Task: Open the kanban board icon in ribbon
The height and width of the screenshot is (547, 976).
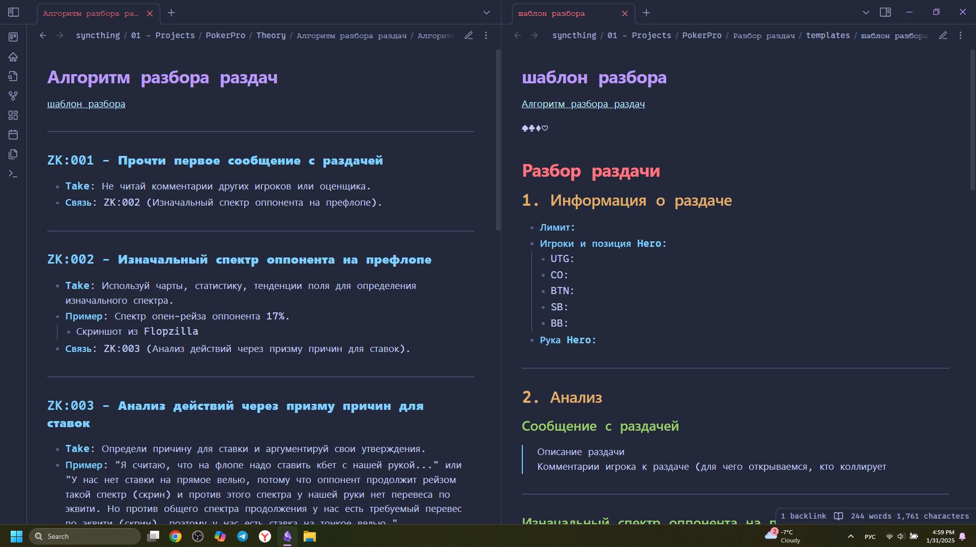Action: [13, 37]
